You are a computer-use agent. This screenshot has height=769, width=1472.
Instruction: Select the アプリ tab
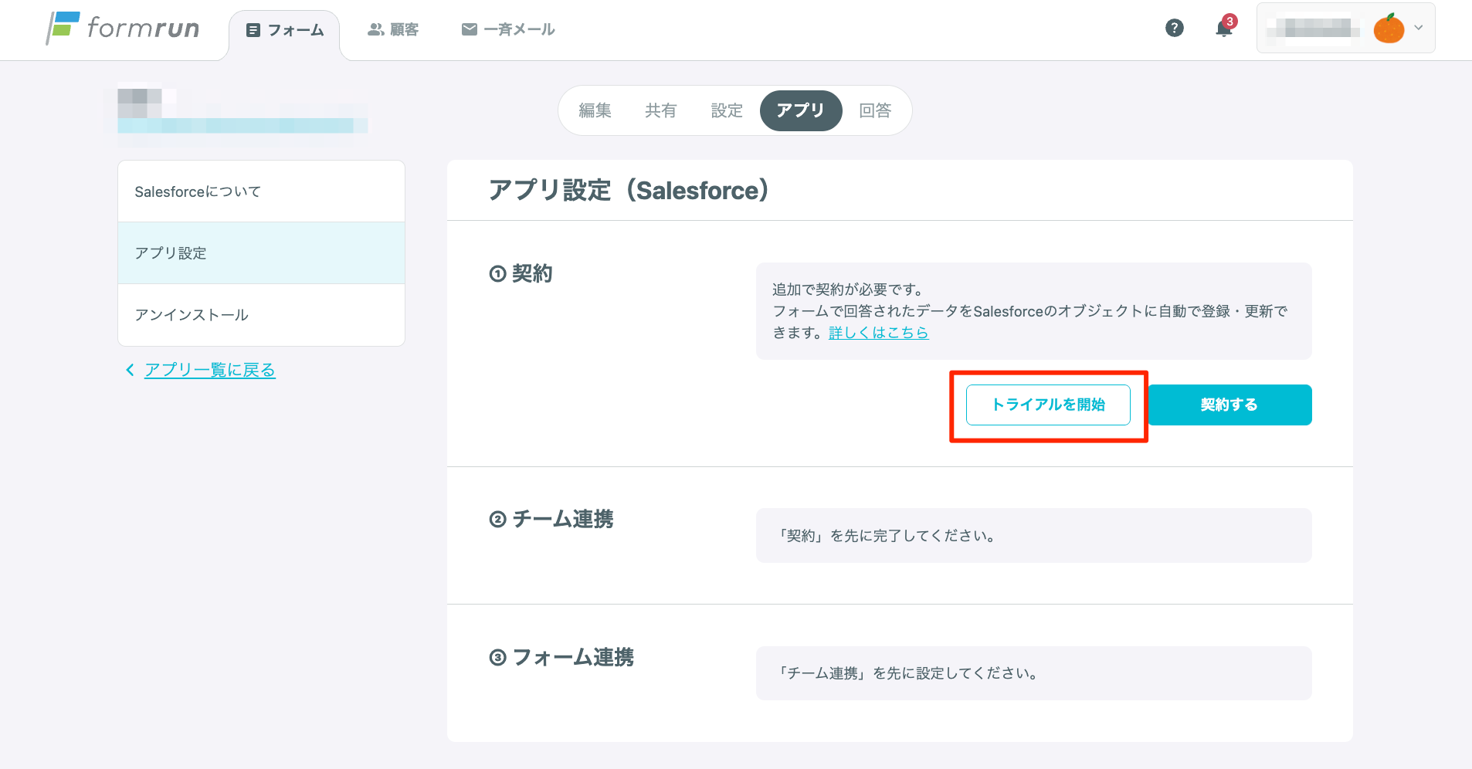(x=801, y=110)
